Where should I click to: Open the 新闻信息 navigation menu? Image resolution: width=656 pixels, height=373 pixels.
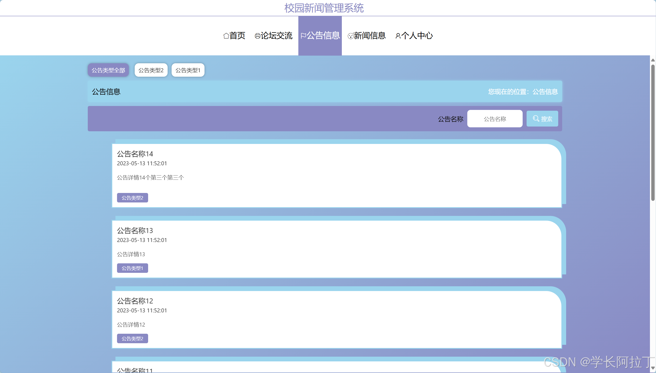coord(369,36)
